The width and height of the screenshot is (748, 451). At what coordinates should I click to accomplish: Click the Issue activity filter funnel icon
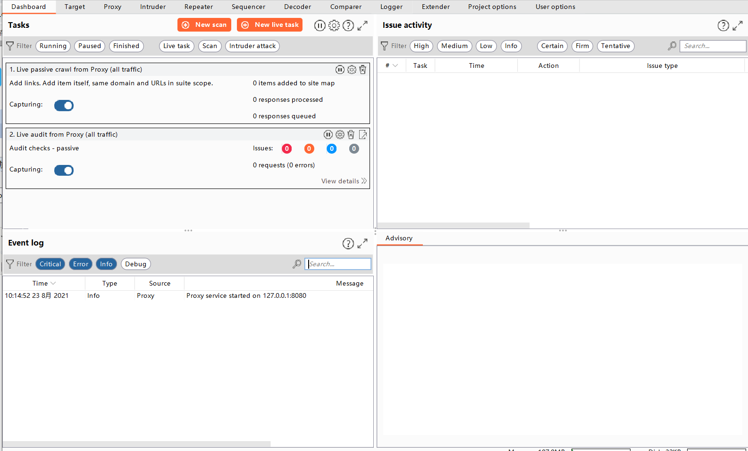click(385, 46)
